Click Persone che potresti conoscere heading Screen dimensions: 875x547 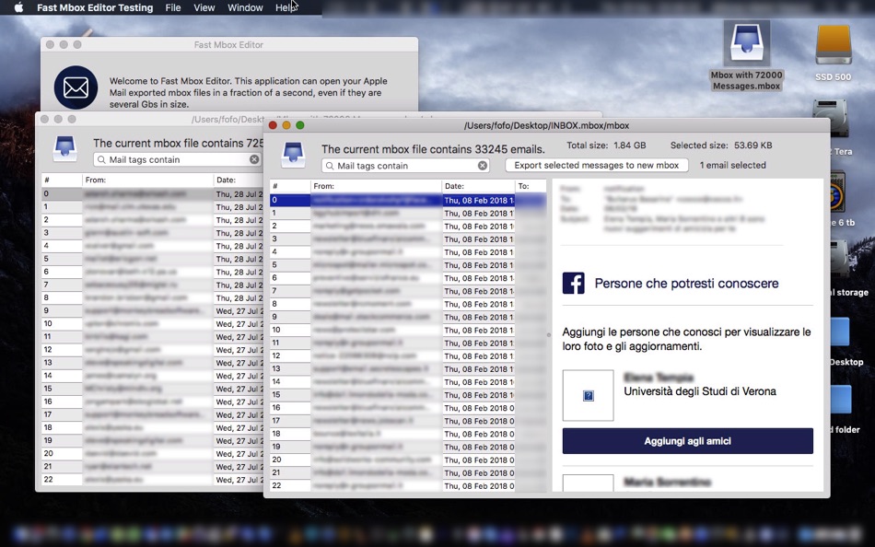686,284
